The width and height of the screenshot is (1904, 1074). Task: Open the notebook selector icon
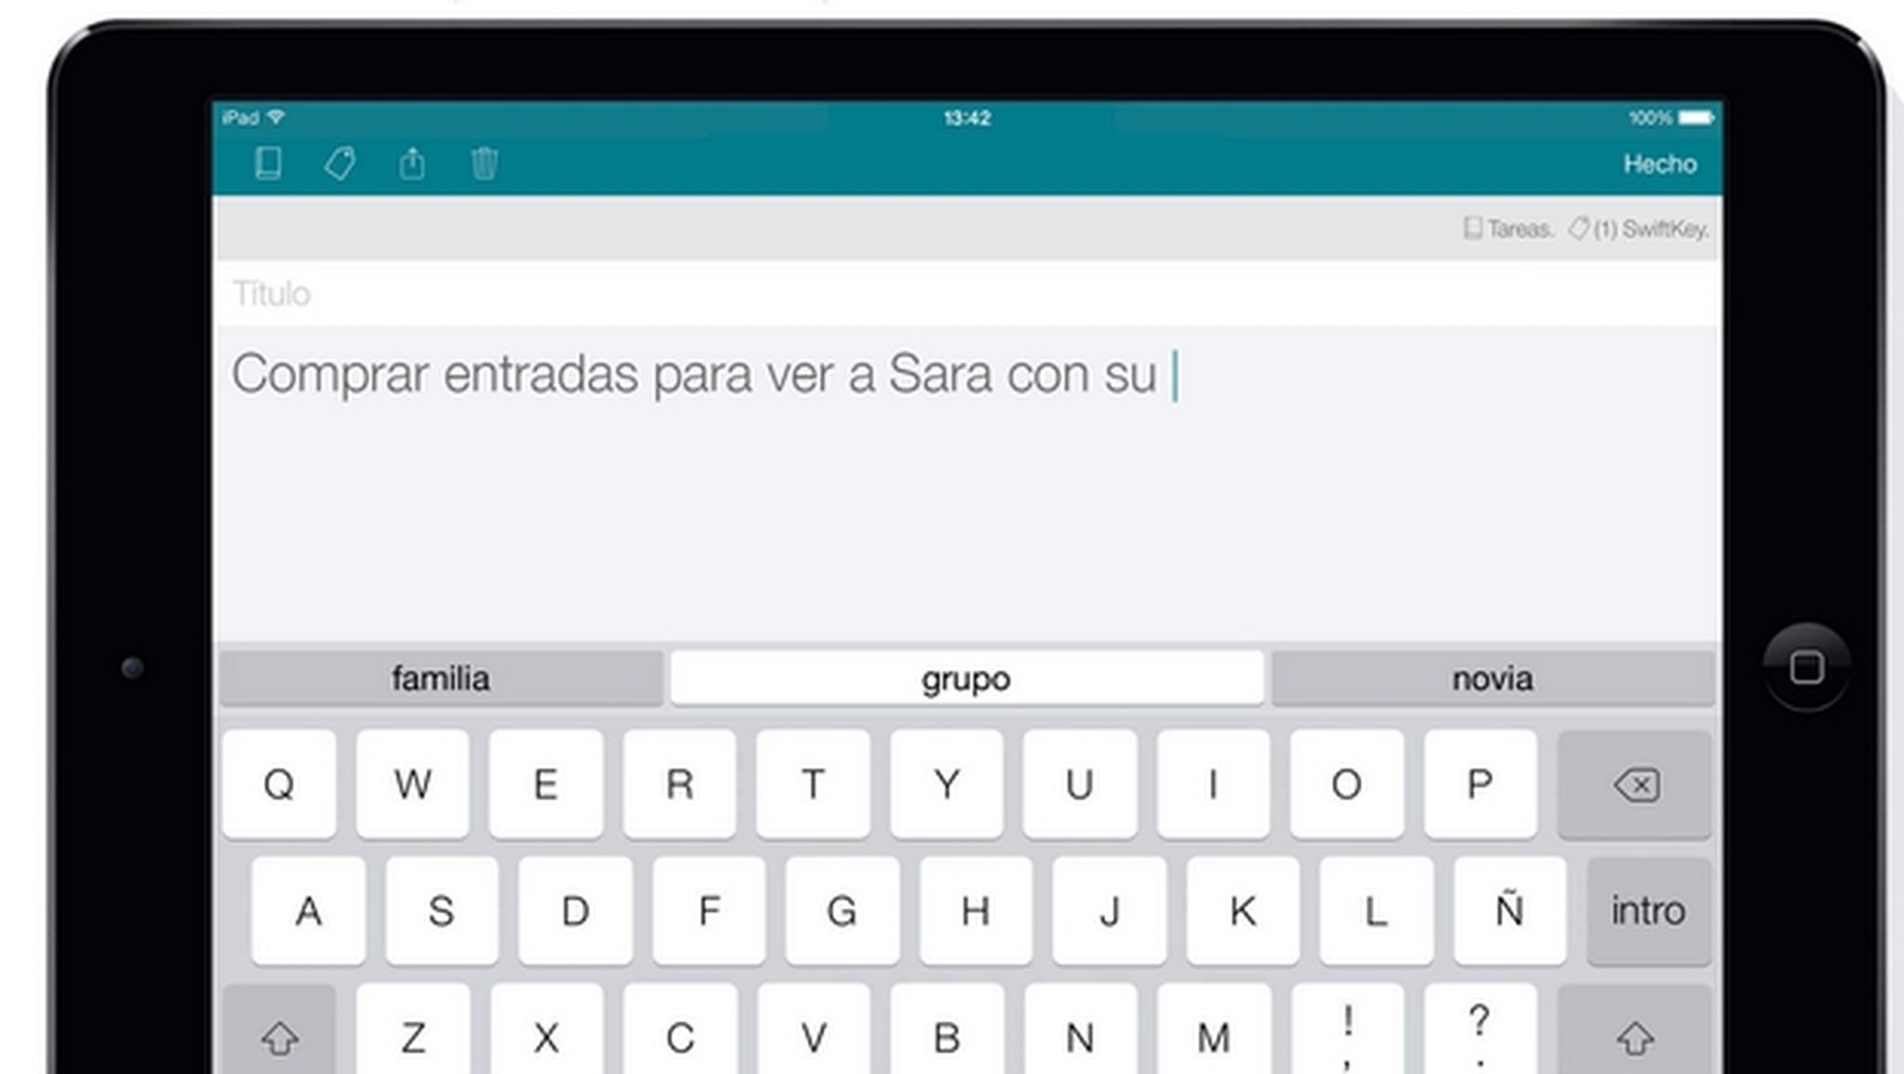266,164
